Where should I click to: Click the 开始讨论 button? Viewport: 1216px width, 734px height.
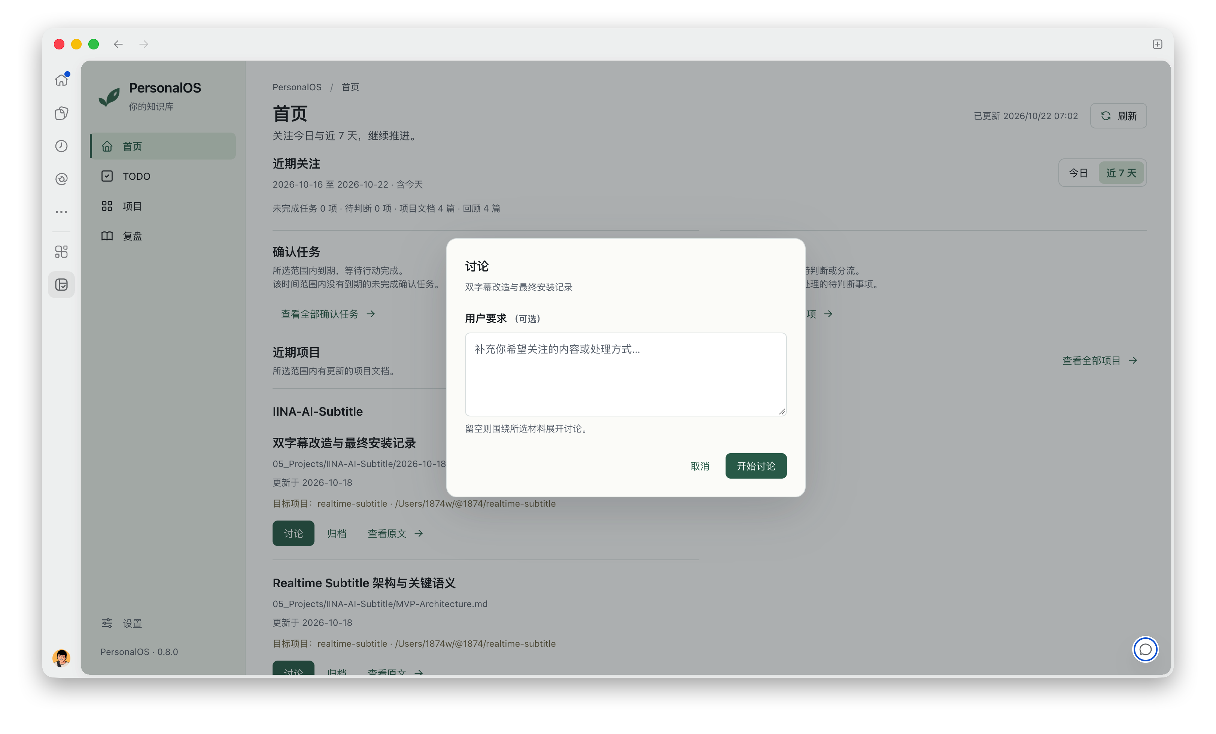point(756,466)
